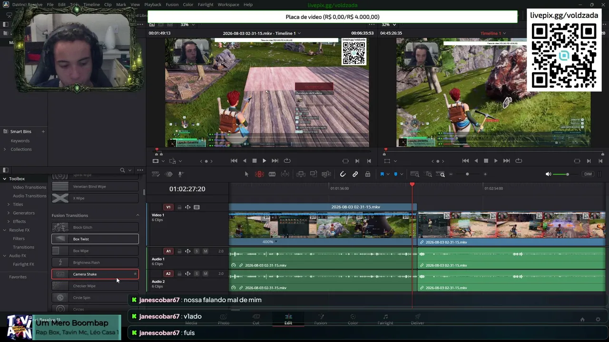The height and width of the screenshot is (342, 609).
Task: Expand the Generators category
Action: (8, 213)
